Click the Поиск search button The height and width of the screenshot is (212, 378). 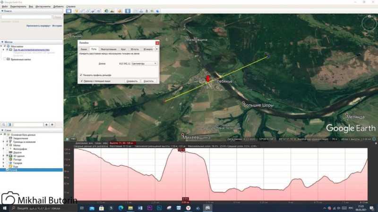pos(58,17)
